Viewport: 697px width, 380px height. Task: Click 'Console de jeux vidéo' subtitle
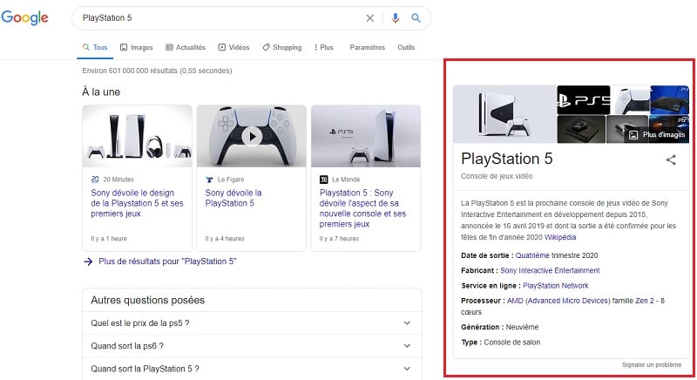pos(497,176)
